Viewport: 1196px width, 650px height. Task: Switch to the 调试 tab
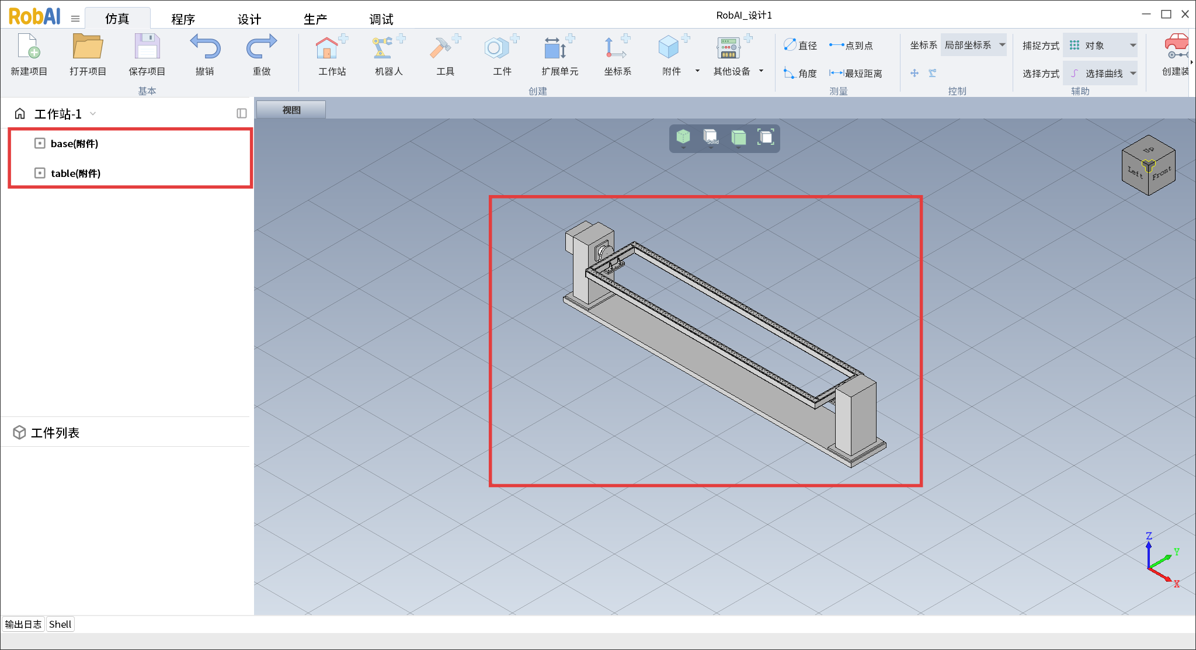381,19
